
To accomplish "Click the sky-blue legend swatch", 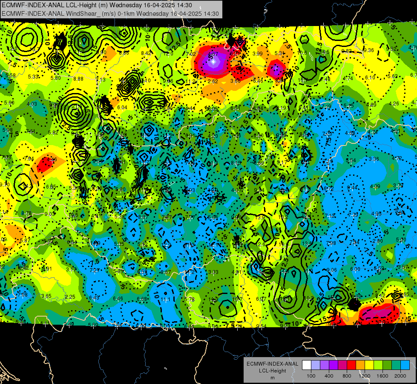I will click(x=405, y=365).
